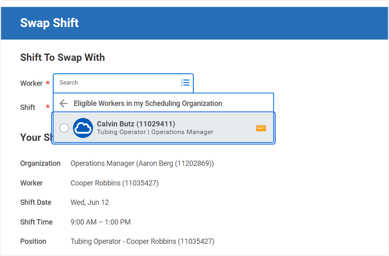Click Shift To Swap With heading
Screen dimensions: 389x256
coord(63,58)
